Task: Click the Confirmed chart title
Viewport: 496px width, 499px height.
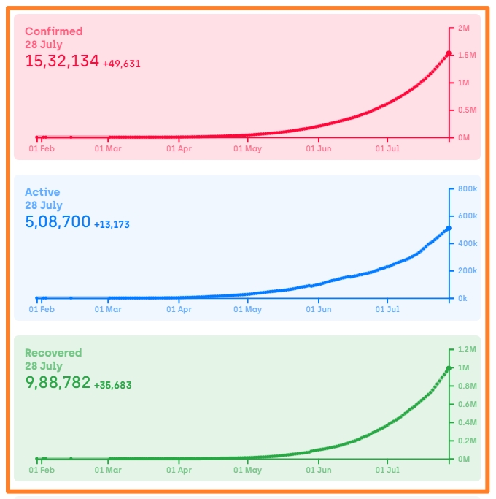Action: pos(53,31)
